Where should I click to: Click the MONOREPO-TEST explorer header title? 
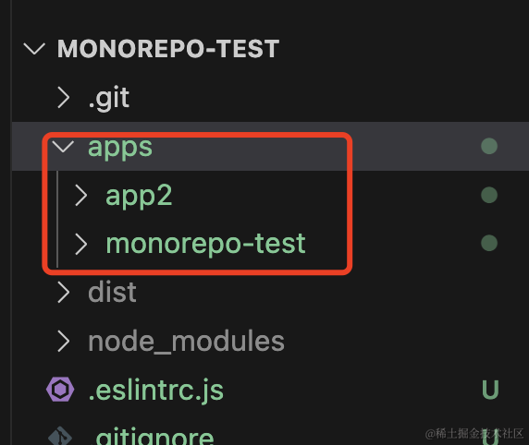coord(168,49)
